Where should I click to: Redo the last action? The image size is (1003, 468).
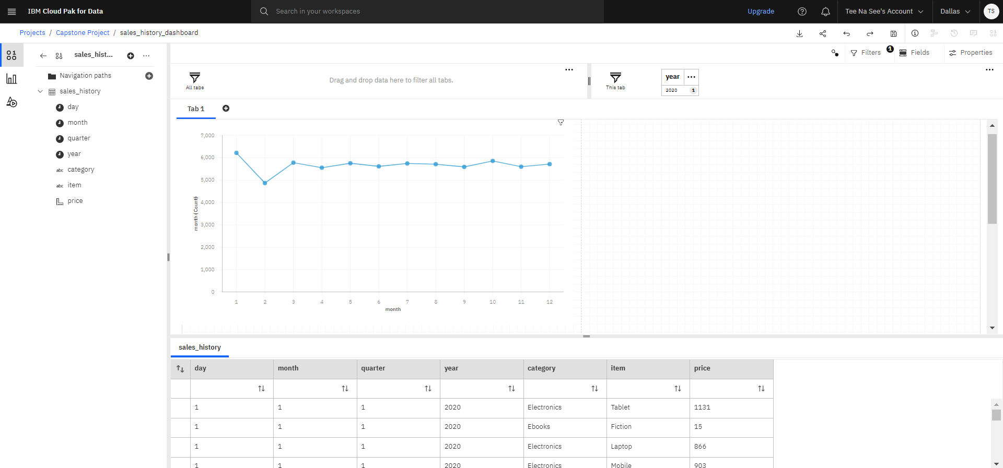[870, 33]
